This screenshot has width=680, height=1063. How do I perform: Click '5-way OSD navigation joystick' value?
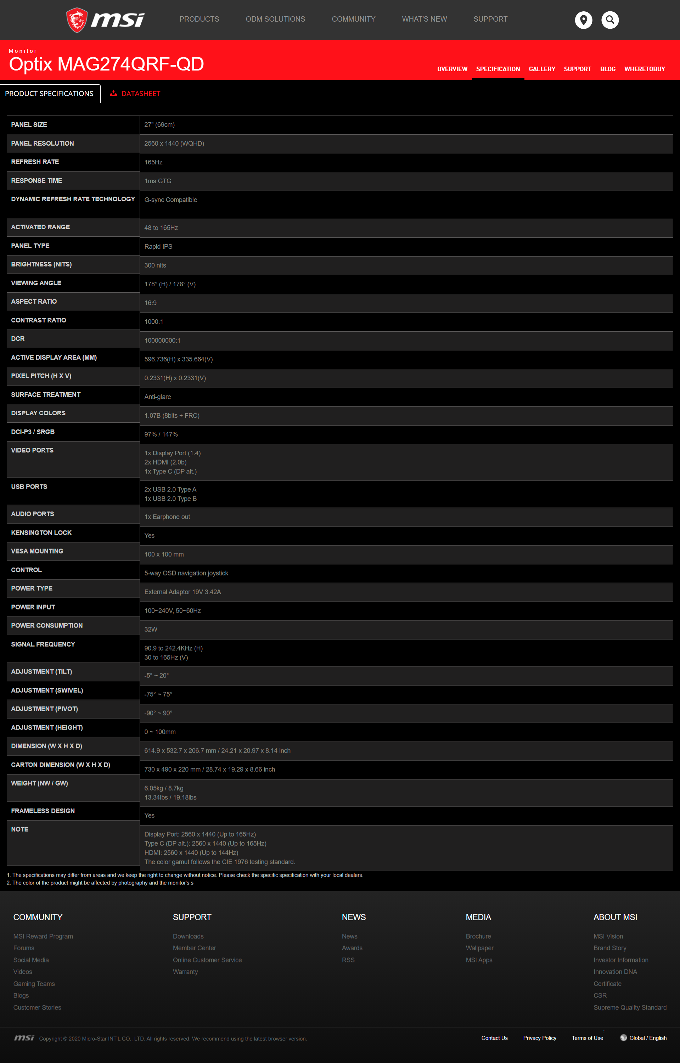click(x=186, y=573)
